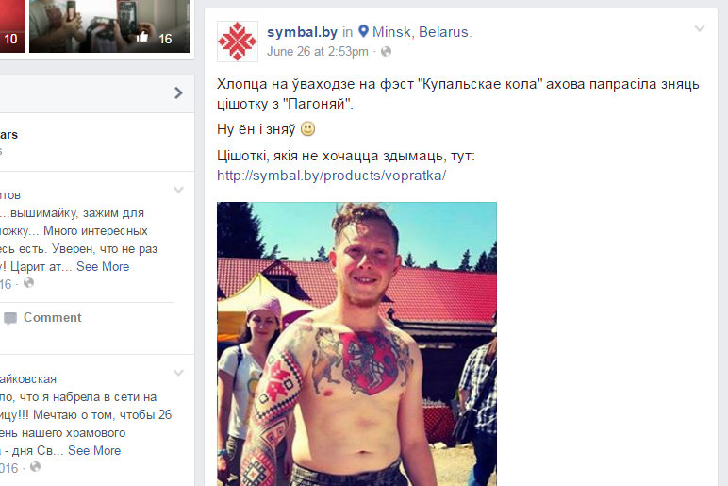The height and width of the screenshot is (486, 728).
Task: Click See More on the first review
Action: (103, 267)
